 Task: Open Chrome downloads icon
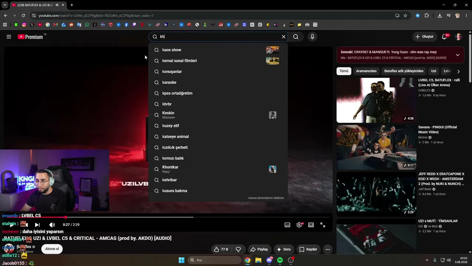pyautogui.click(x=440, y=16)
